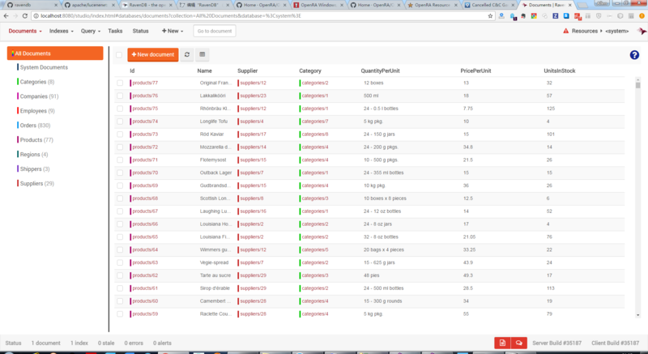Expand the Indexes dropdown menu
Viewport: 648px width, 354px height.
[x=61, y=31]
